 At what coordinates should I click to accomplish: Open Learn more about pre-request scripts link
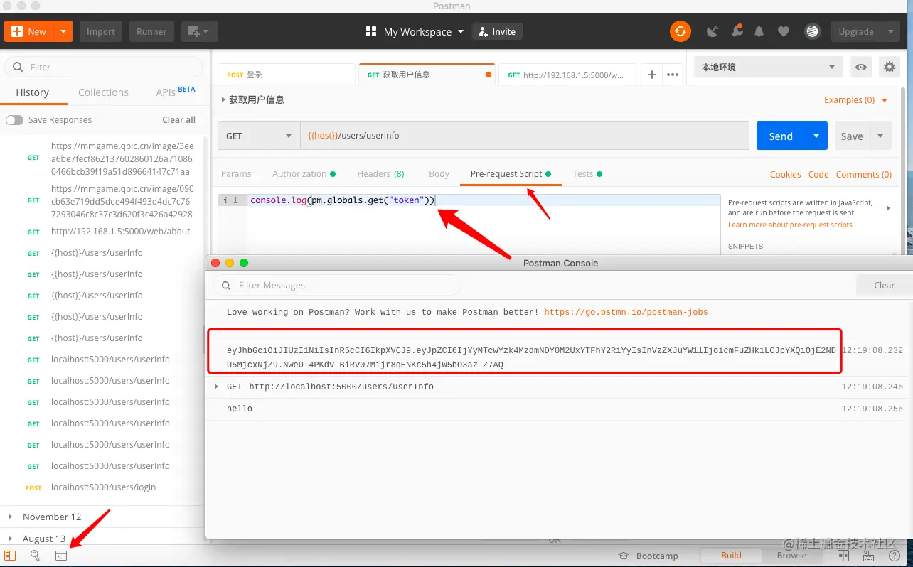tap(790, 225)
